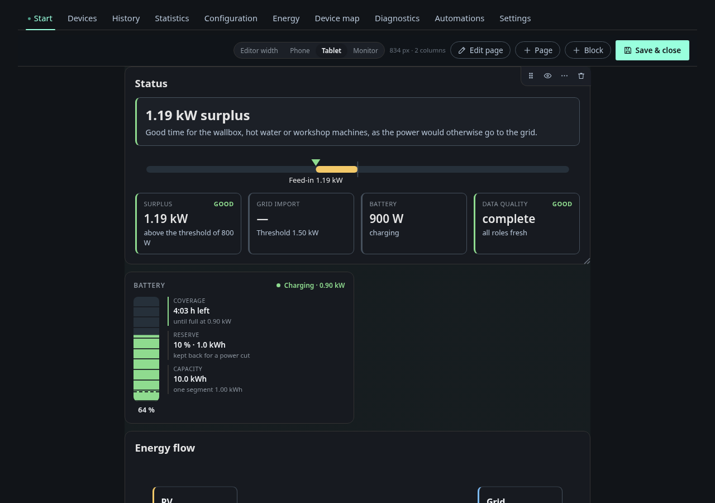715x503 pixels.
Task: Open the Device map tab
Action: click(337, 18)
